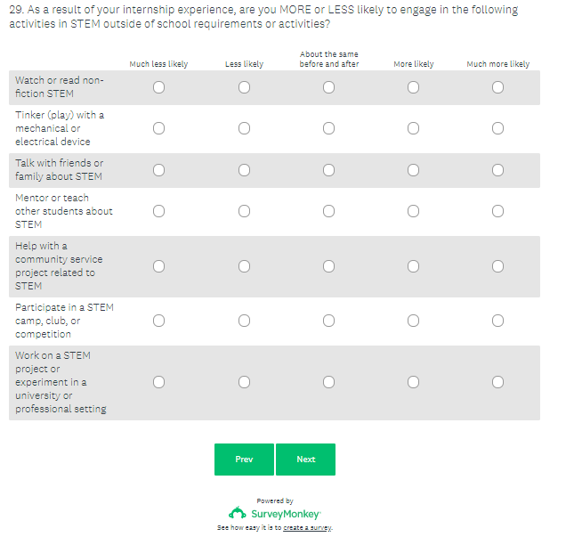Select "About the same" for STEM camp or club
Viewport: 574px width, 537px height.
pos(328,321)
